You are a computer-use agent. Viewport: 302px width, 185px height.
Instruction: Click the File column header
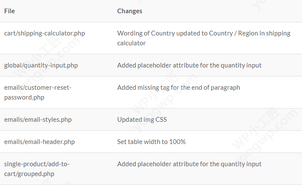click(9, 11)
